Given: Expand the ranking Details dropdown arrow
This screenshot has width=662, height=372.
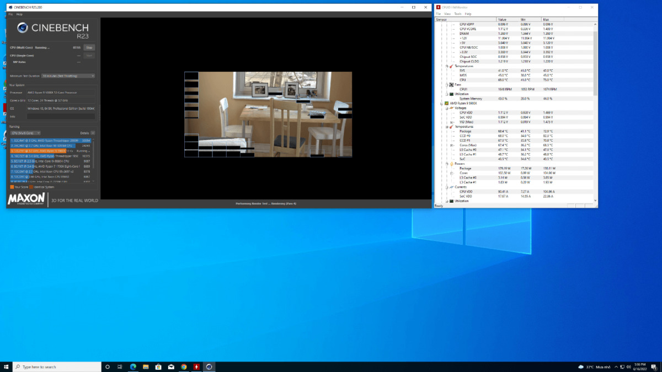Looking at the screenshot, I should pos(93,133).
